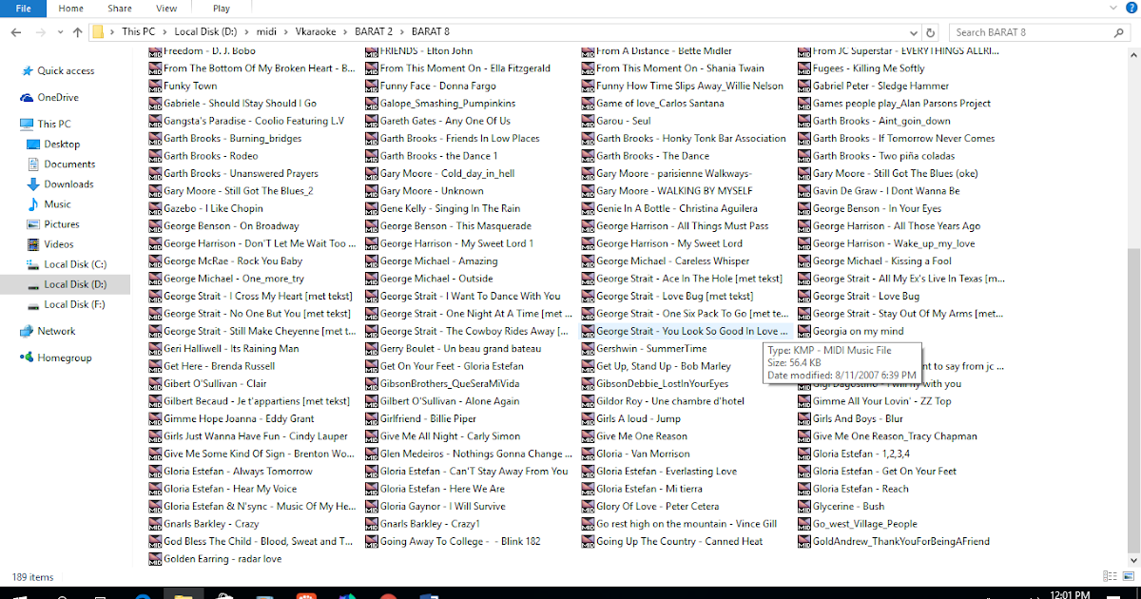This screenshot has height=599, width=1141.
Task: Select Local Disk (C:) in navigation pane
Action: pyautogui.click(x=75, y=264)
